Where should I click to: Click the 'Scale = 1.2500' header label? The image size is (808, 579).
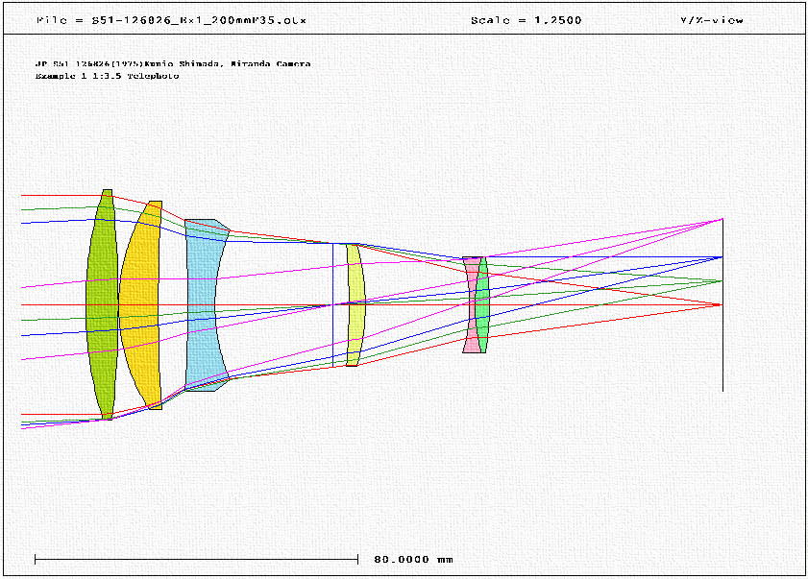coord(526,20)
